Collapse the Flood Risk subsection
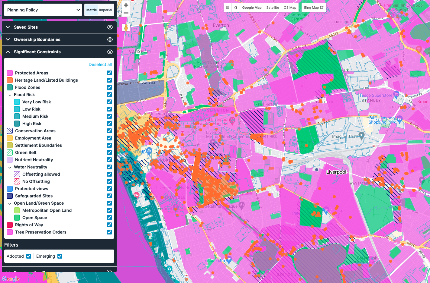 10,95
